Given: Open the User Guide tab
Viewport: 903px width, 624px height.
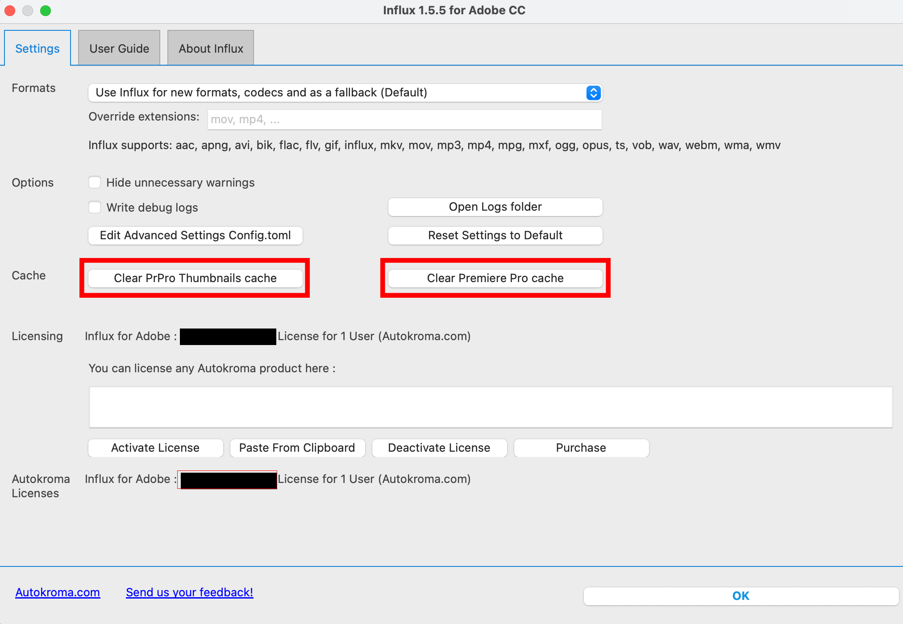Looking at the screenshot, I should click(119, 48).
